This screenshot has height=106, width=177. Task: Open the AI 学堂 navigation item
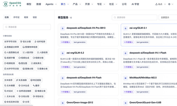click(x=135, y=4)
